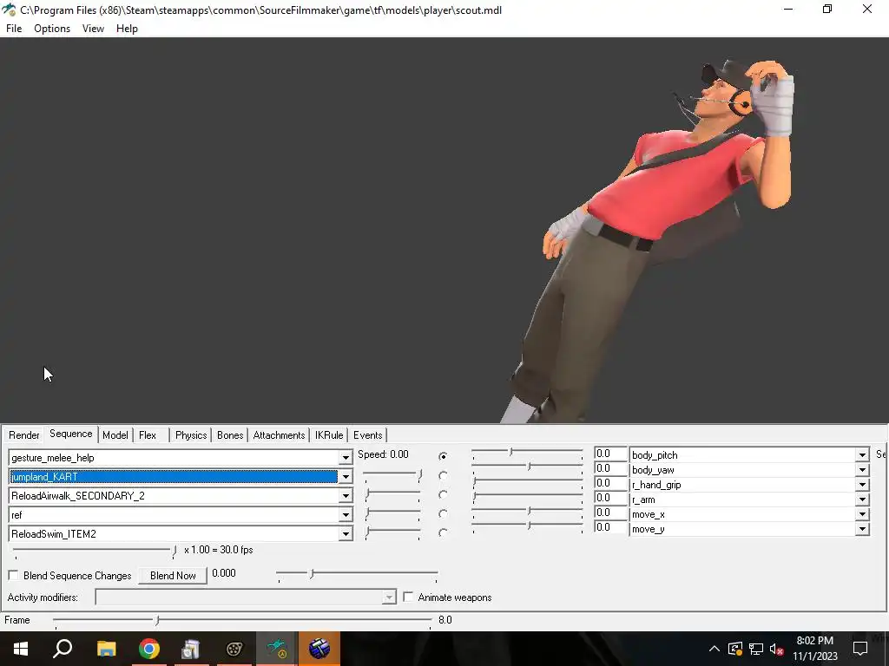
Task: Expand the gesture_melee_help sequence dropdown
Action: (346, 458)
